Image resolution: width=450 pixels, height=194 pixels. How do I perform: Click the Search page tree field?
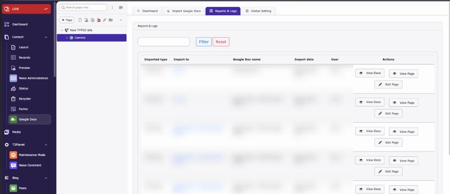point(83,7)
